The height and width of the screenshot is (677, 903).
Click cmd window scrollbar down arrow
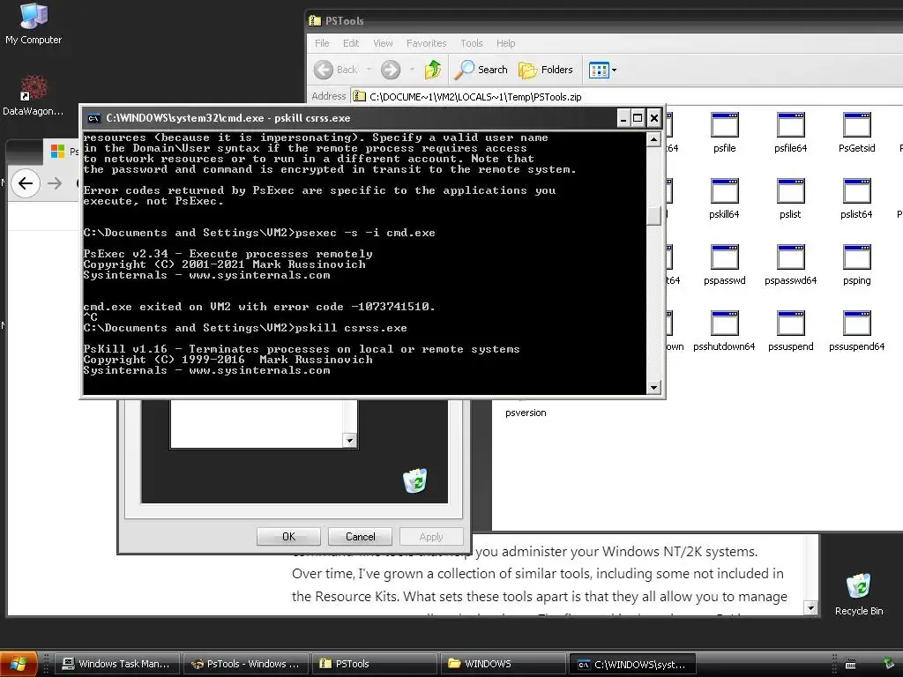[653, 388]
